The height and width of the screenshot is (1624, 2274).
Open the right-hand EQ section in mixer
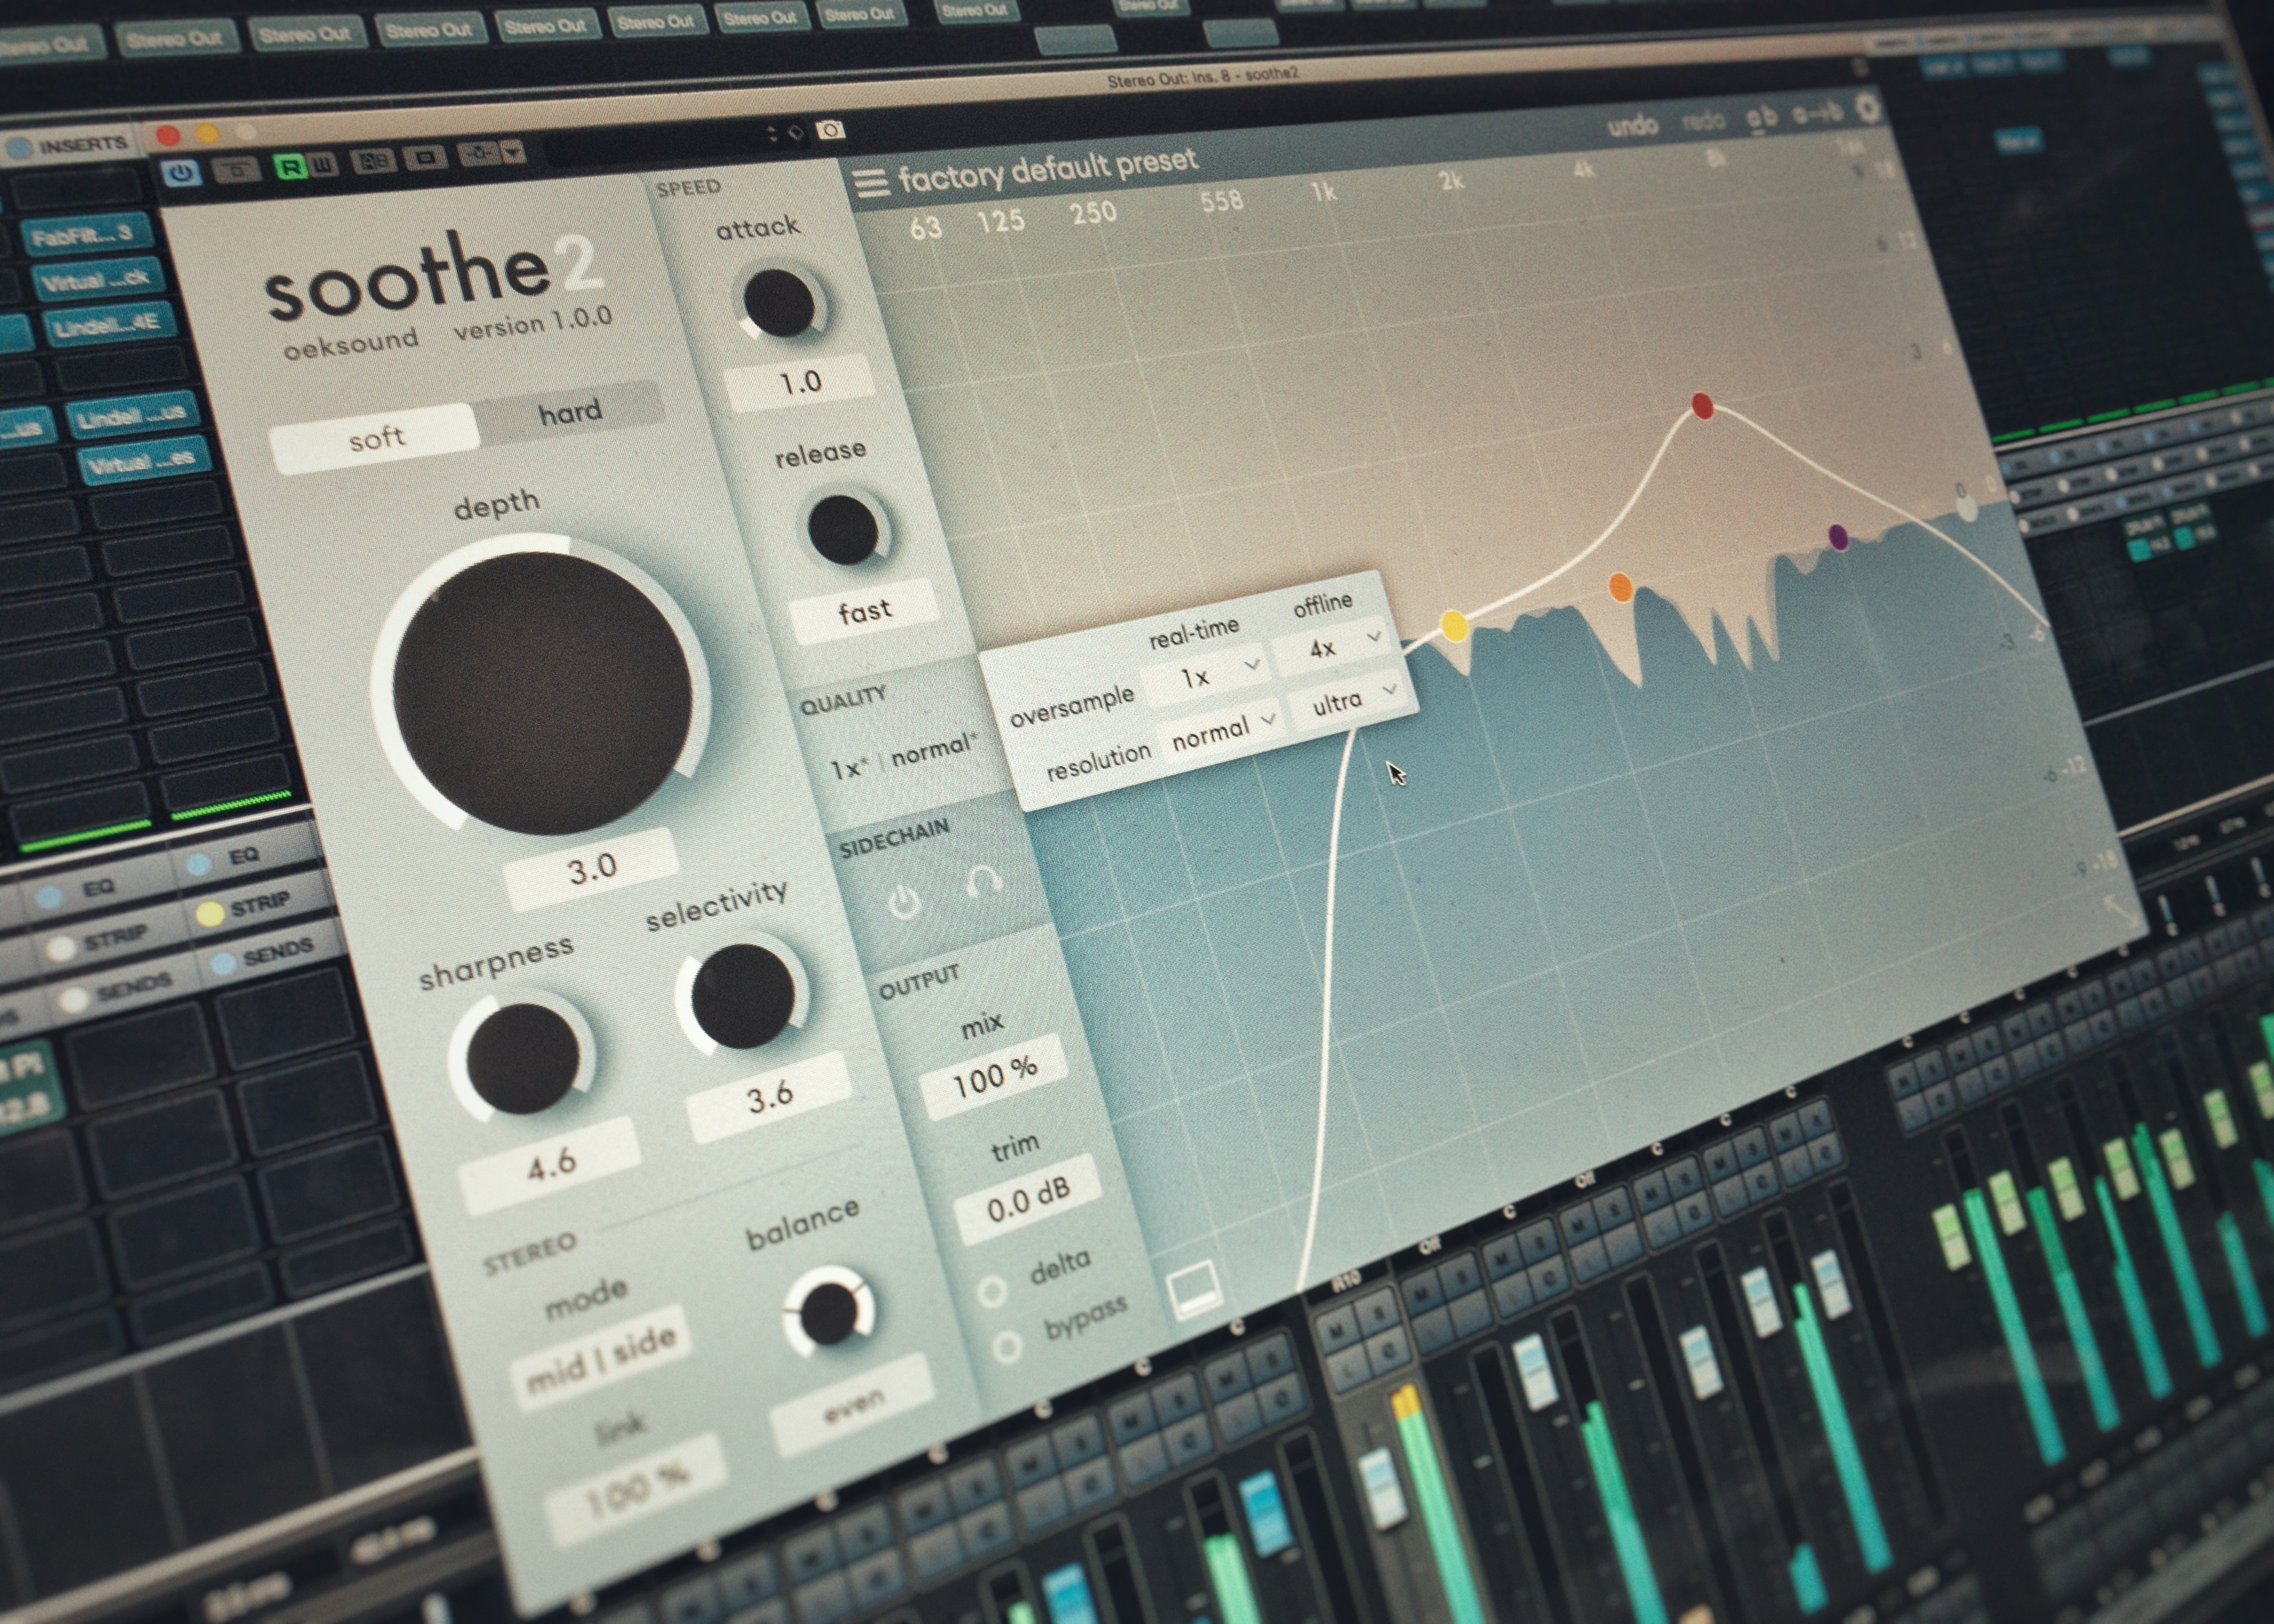tap(242, 858)
